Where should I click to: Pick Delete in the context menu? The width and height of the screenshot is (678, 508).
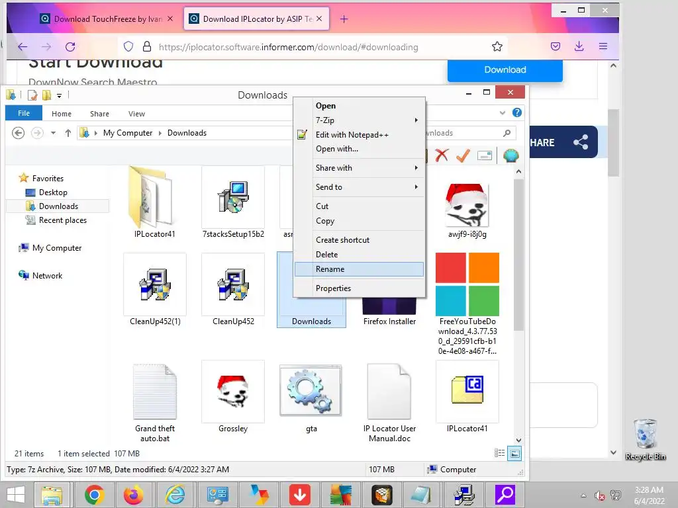point(359,255)
